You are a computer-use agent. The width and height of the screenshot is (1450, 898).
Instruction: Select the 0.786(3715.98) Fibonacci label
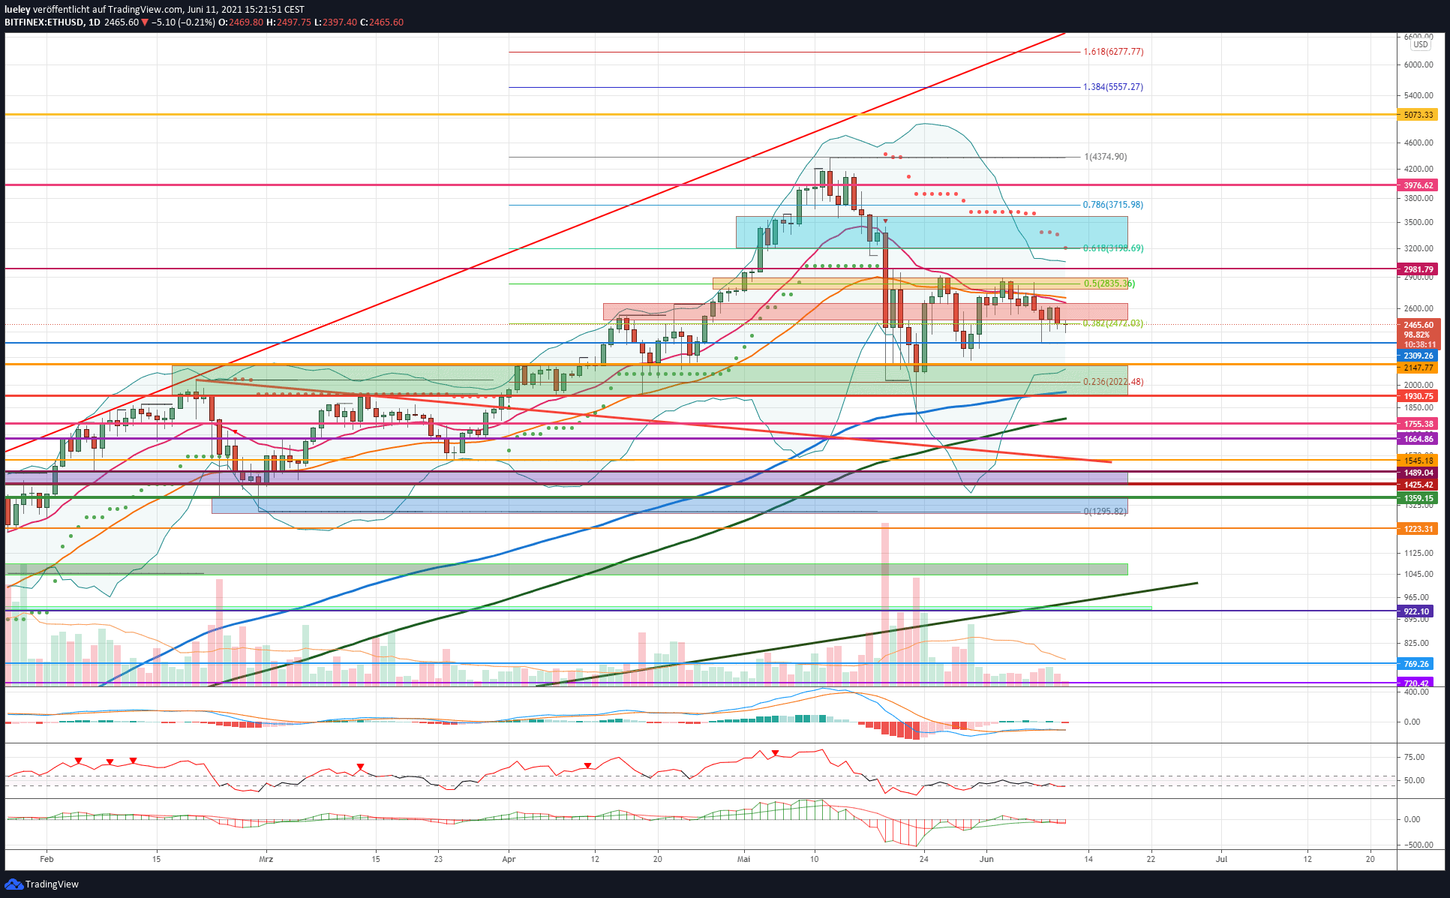[1113, 205]
